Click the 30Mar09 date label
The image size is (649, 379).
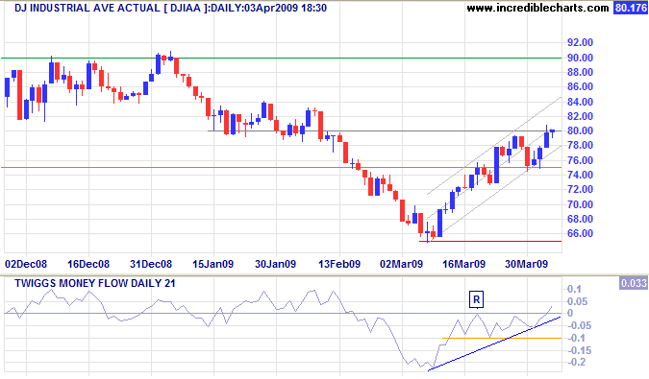pyautogui.click(x=527, y=264)
